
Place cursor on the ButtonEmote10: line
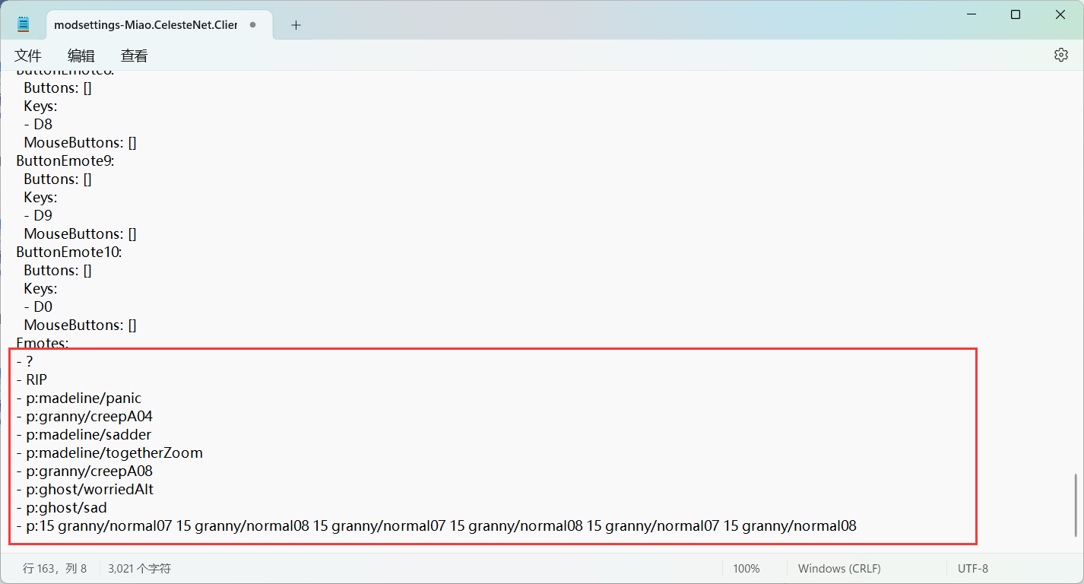[69, 252]
